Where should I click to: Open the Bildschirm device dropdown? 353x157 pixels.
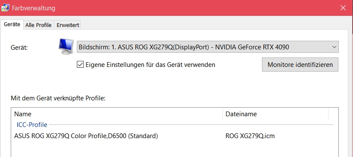207,47
